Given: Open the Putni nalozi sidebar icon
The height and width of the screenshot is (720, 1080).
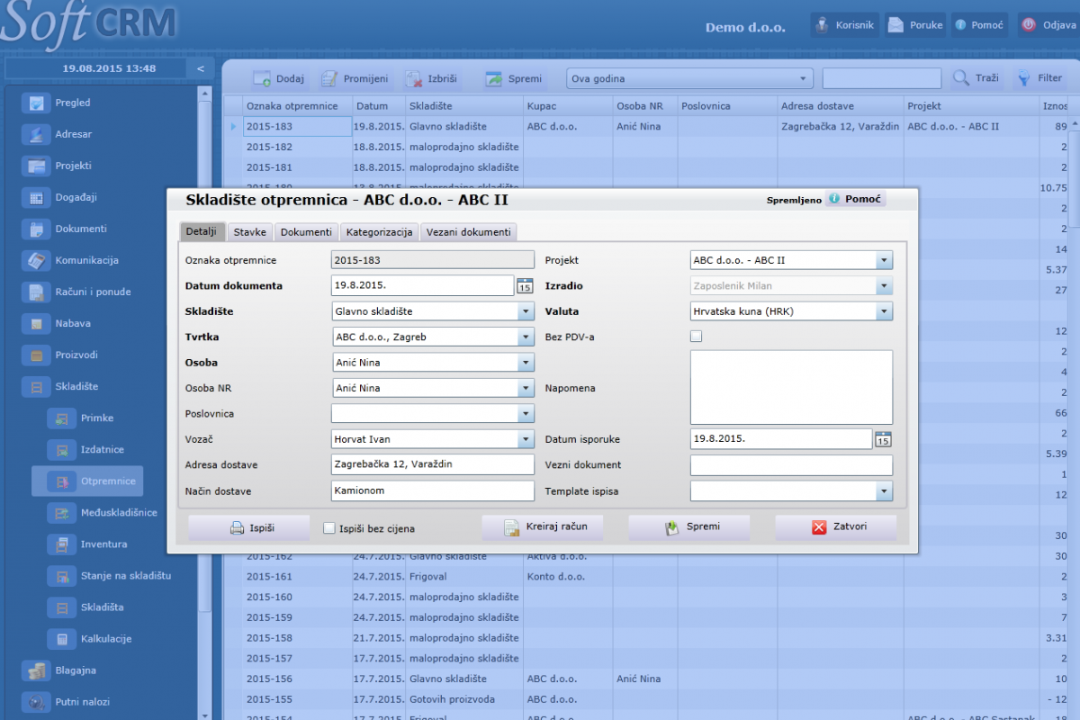Looking at the screenshot, I should [36, 702].
